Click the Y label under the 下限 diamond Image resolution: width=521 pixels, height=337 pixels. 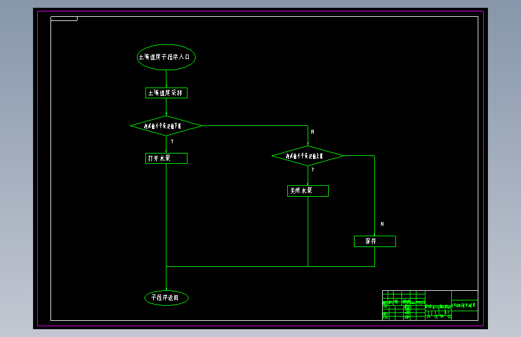pyautogui.click(x=172, y=142)
